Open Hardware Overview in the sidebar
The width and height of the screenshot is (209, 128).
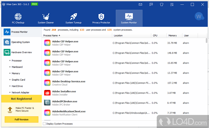coord(21,52)
